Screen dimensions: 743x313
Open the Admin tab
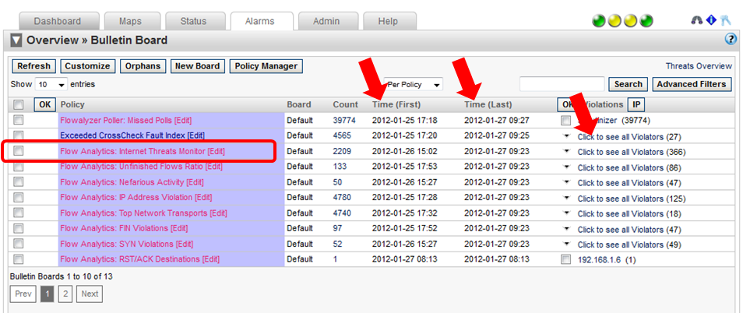pyautogui.click(x=326, y=21)
